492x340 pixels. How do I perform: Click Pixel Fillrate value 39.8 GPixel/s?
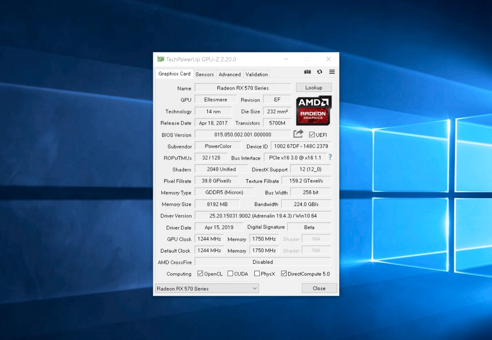point(217,181)
